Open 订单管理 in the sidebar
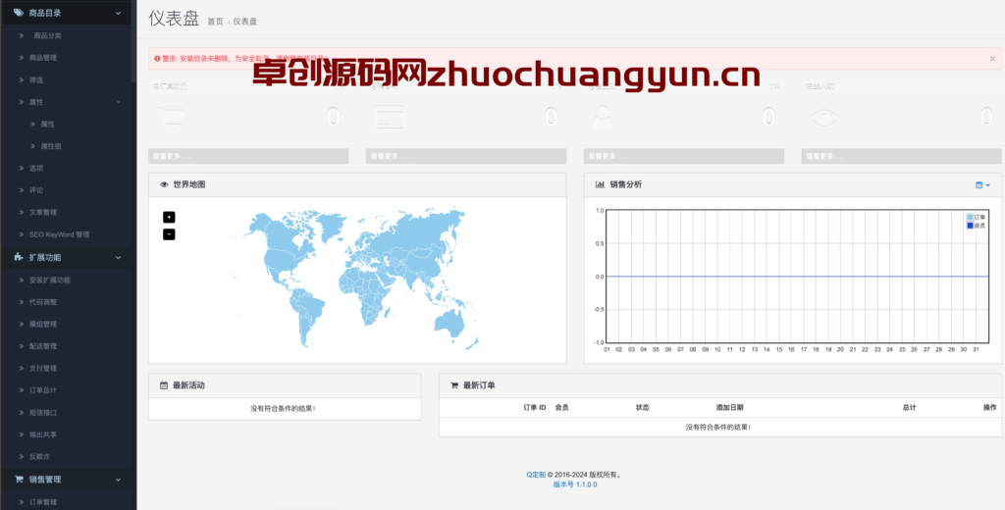Screen dimensions: 1005x510 click(x=43, y=502)
